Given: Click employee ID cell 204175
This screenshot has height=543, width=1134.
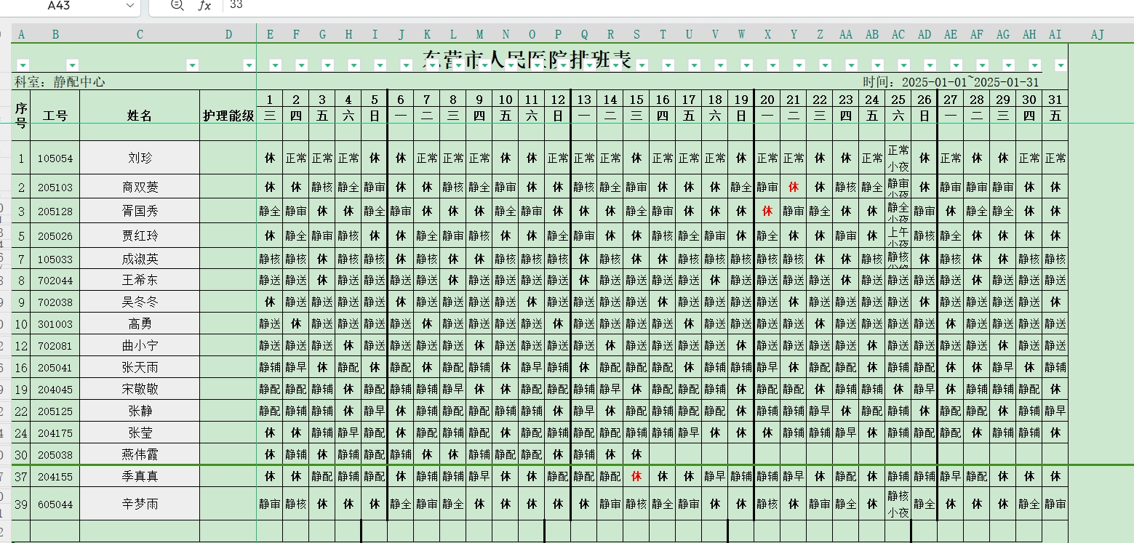Looking at the screenshot, I should tap(55, 433).
